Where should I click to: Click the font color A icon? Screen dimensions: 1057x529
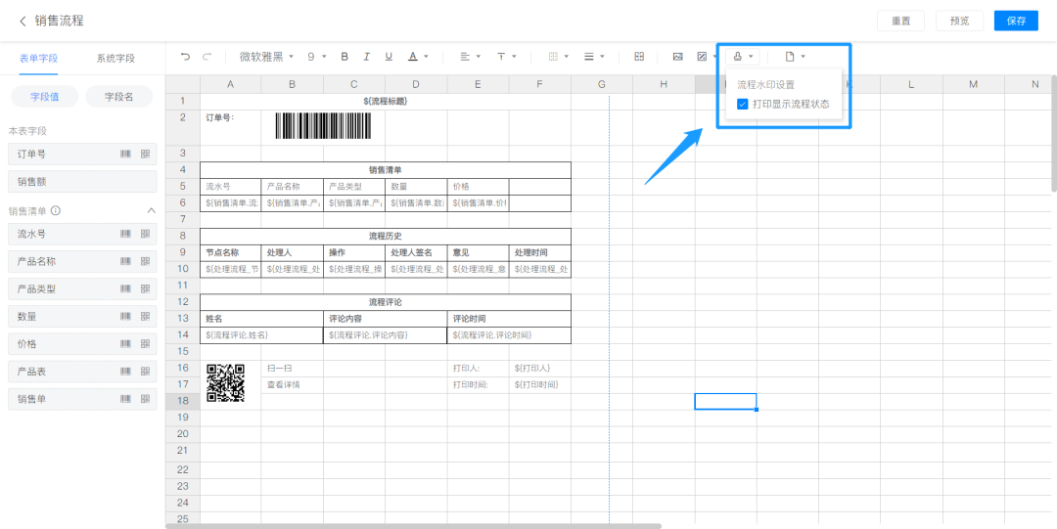pyautogui.click(x=413, y=57)
